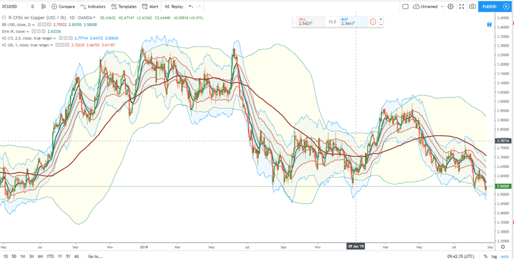
Task: Select the YTD date range
Action: 50,256
